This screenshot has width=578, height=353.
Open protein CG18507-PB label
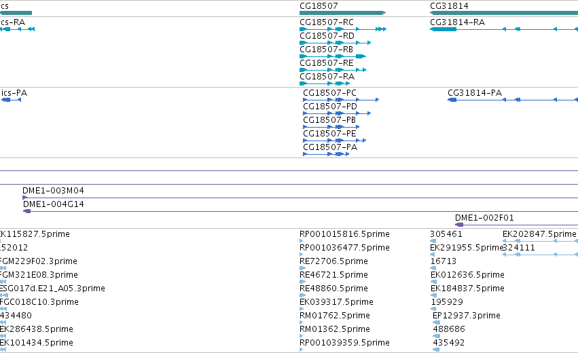(329, 120)
